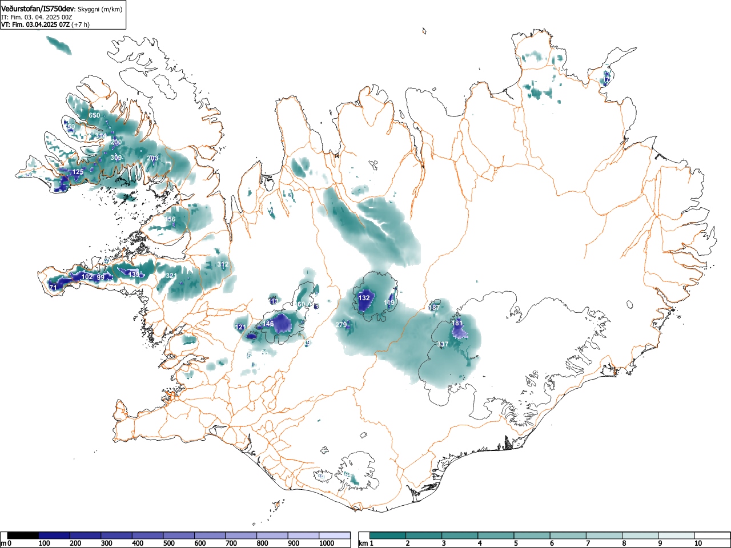Click the 102 visibility label on the map
The image size is (731, 548).
[87, 276]
